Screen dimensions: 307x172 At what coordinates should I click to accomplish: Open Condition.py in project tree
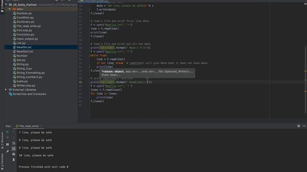click(25, 18)
